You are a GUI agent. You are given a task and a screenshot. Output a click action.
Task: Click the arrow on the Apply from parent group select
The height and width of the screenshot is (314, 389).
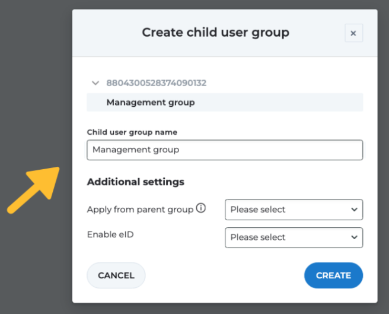(354, 210)
